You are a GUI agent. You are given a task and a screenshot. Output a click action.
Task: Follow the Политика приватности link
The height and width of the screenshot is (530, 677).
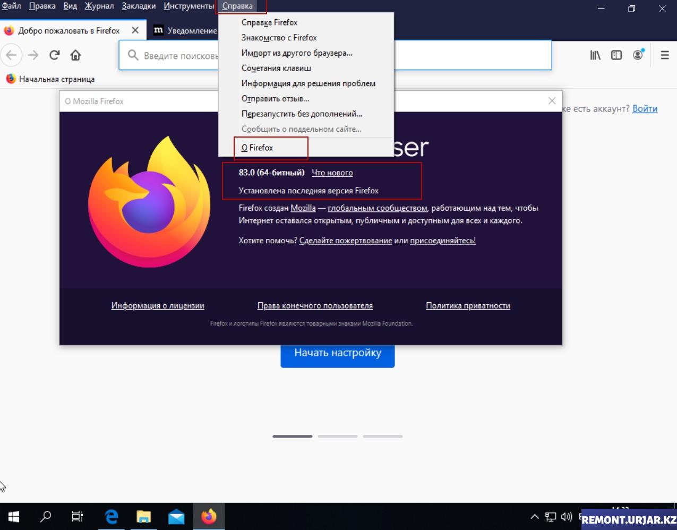(x=468, y=305)
